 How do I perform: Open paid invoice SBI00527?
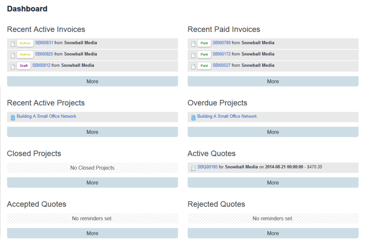coord(222,65)
